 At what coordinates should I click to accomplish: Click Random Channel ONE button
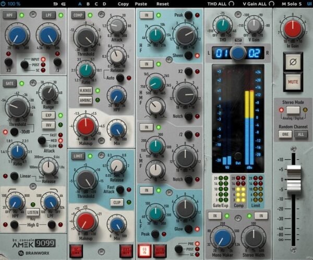coord(285,134)
